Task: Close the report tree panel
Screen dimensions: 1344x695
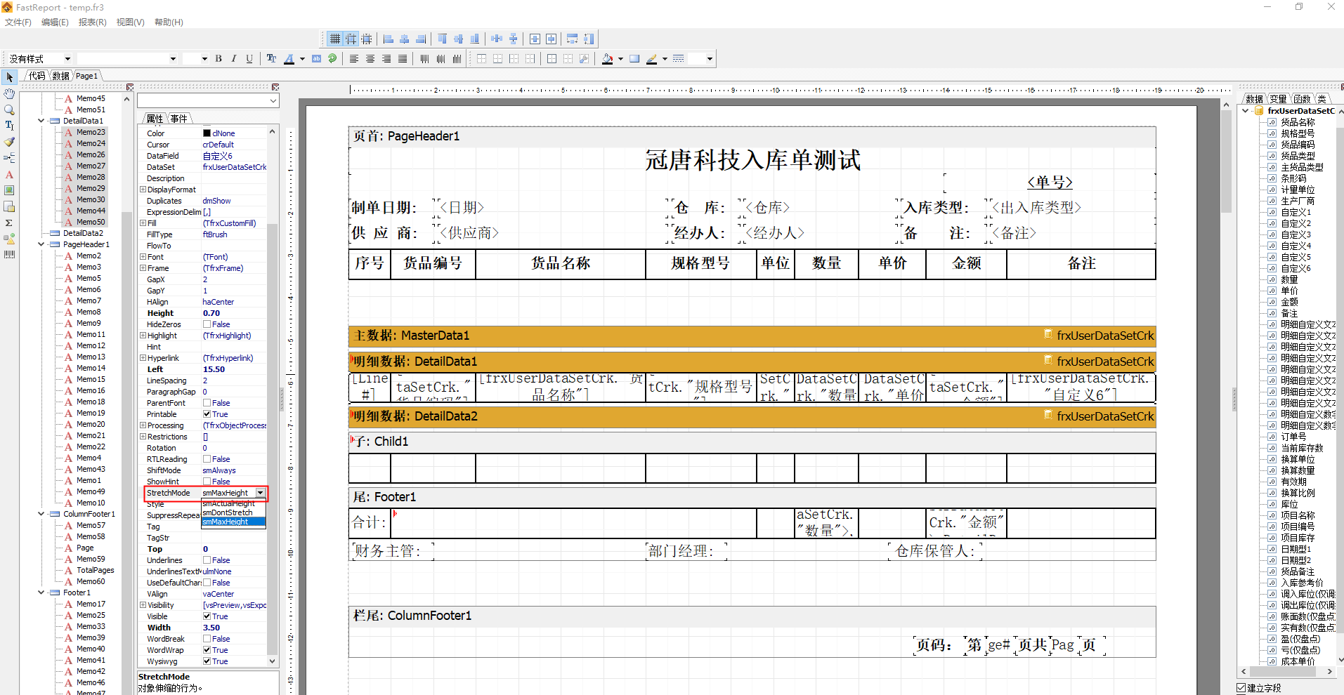Action: coord(130,87)
